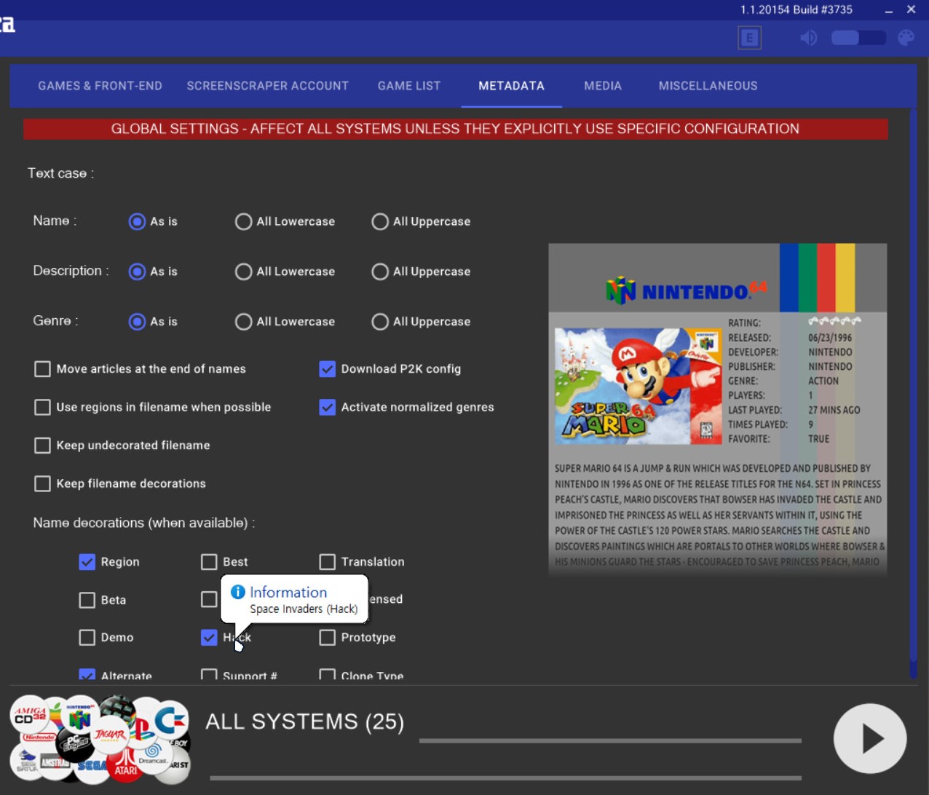This screenshot has width=929, height=795.
Task: Select Name 'All Lowercase' option
Action: pyautogui.click(x=243, y=221)
